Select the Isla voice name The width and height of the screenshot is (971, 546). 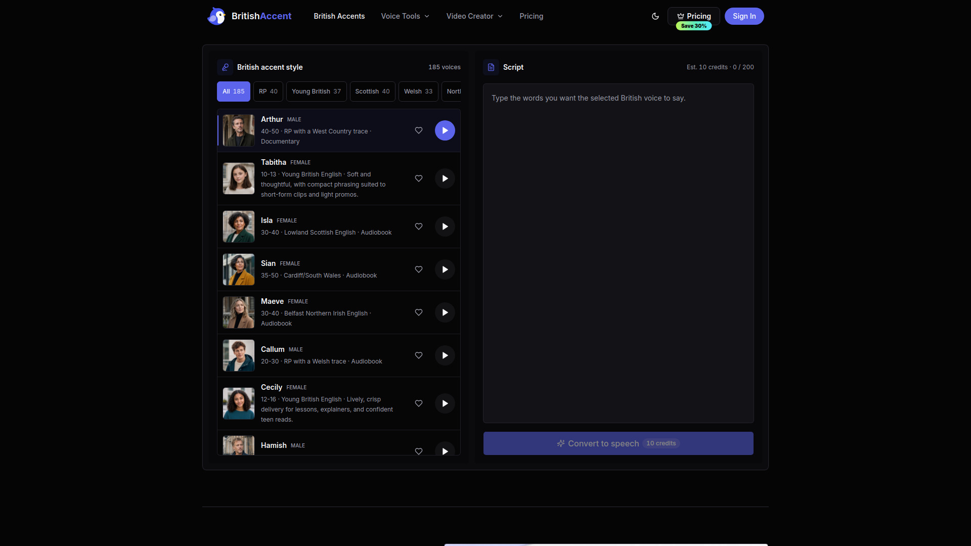click(x=267, y=220)
